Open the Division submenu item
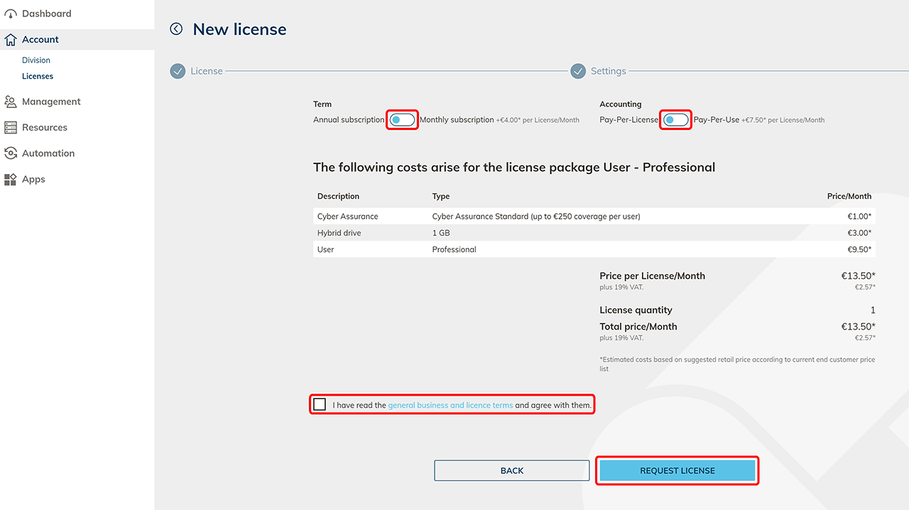909x510 pixels. coord(36,60)
